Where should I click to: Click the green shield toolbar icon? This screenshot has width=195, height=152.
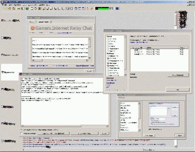click(x=27, y=9)
